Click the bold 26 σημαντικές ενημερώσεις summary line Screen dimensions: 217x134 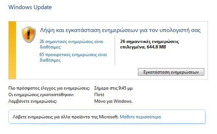pos(150,42)
